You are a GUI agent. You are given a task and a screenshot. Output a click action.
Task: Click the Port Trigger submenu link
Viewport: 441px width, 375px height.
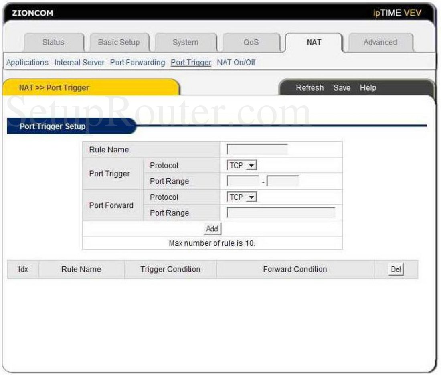pos(191,63)
